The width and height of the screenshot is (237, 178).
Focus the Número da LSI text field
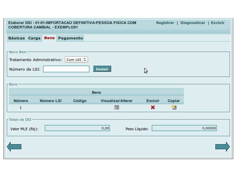point(66,69)
